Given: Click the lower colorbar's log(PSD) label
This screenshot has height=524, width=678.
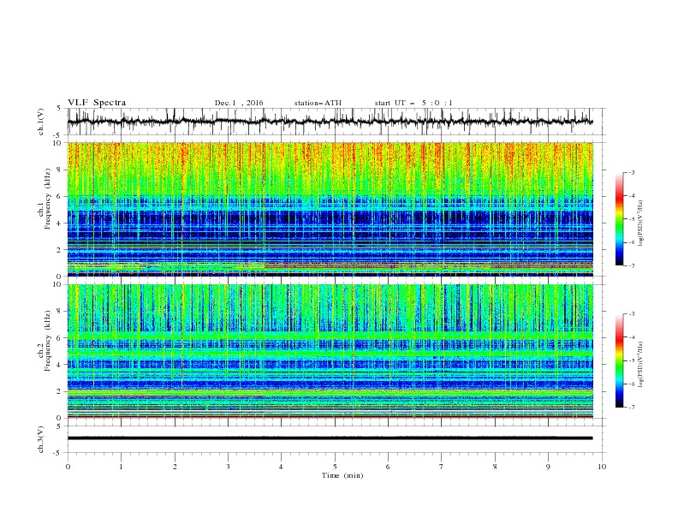Looking at the screenshot, I should coord(640,365).
